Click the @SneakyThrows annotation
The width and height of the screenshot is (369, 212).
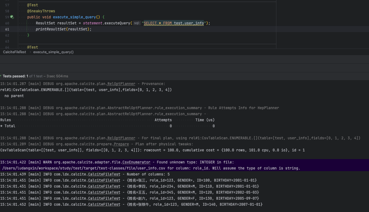tap(42, 11)
